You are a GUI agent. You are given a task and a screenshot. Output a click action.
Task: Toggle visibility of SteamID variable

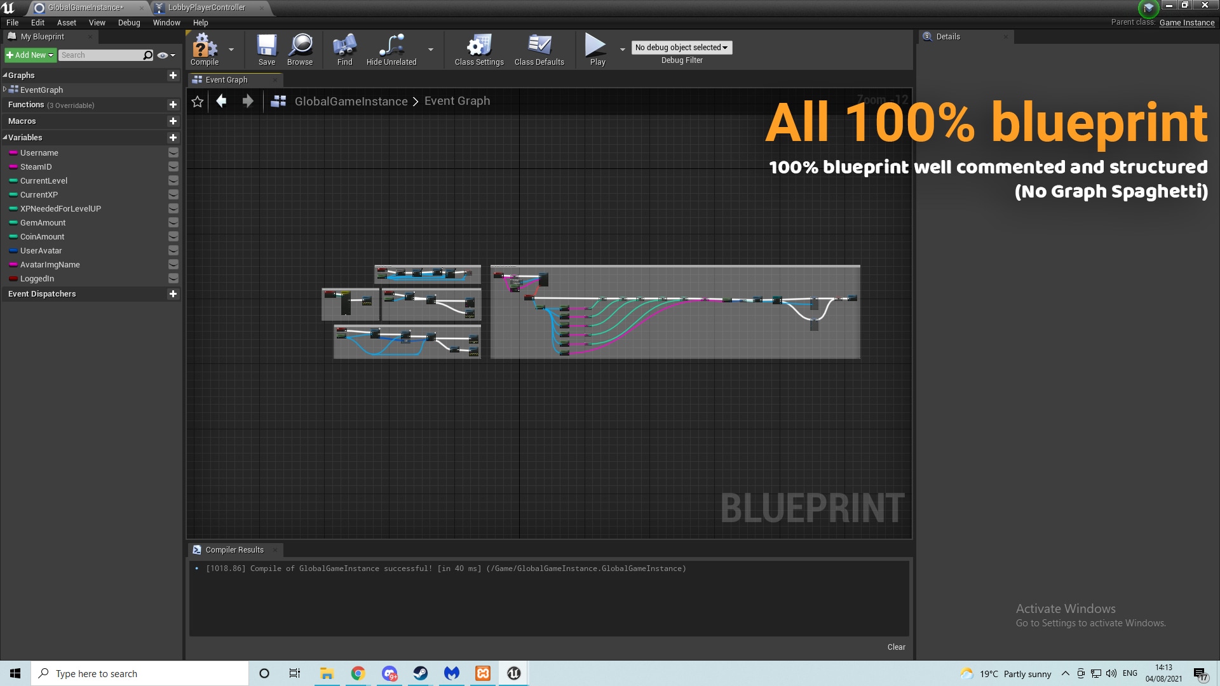click(173, 167)
